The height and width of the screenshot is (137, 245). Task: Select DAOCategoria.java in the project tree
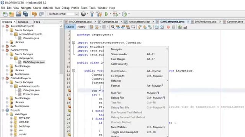(x=34, y=62)
